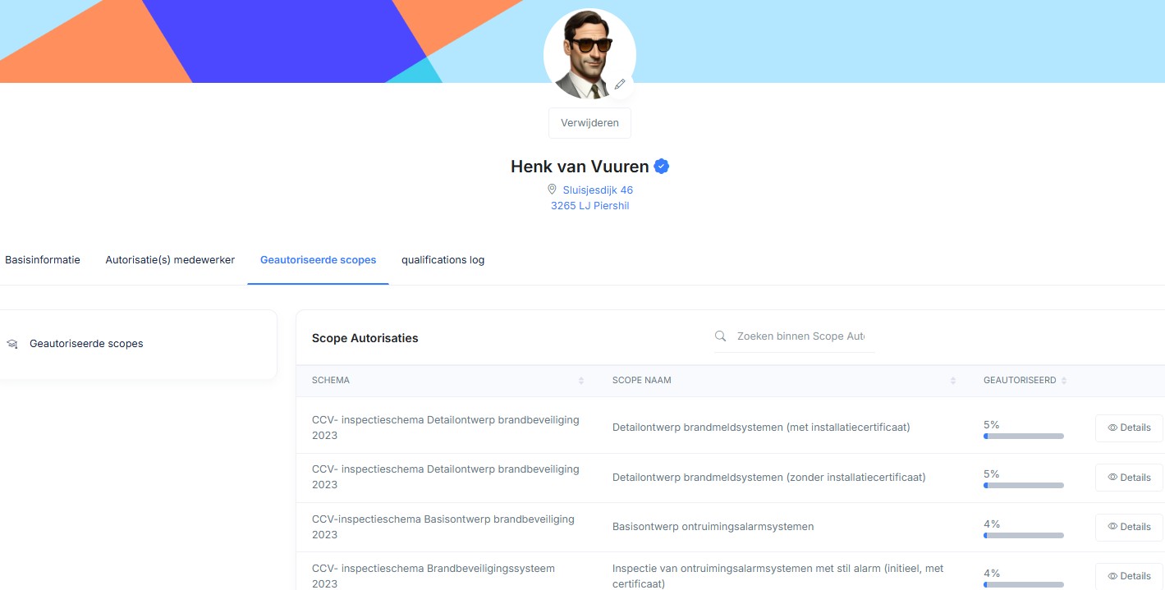Click progress bar for Basisontwerp ontruimingsalarmsystemen
This screenshot has height=590, width=1165.
tap(1023, 535)
